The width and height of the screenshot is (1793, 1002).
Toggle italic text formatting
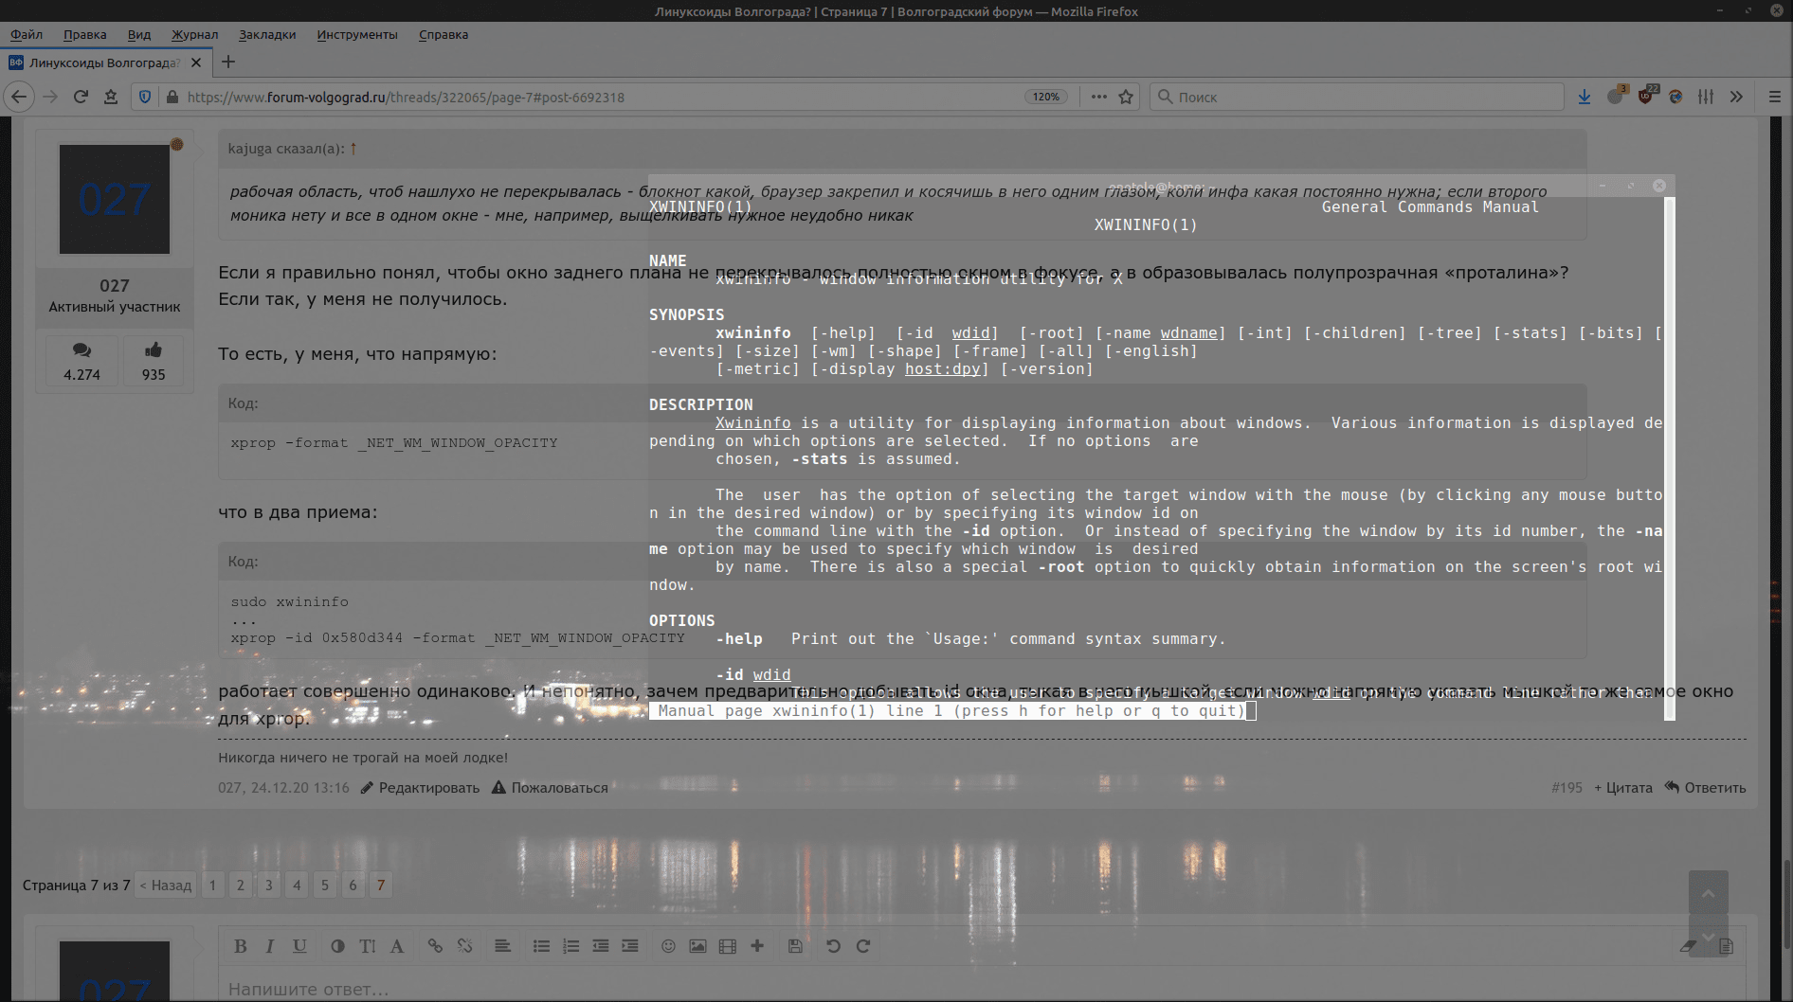[x=270, y=946]
